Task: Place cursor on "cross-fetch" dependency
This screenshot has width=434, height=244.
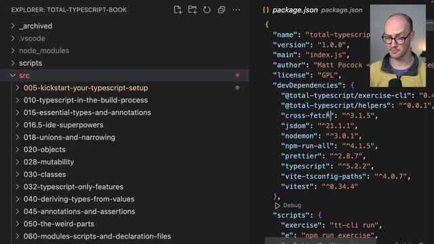Action: pos(307,116)
